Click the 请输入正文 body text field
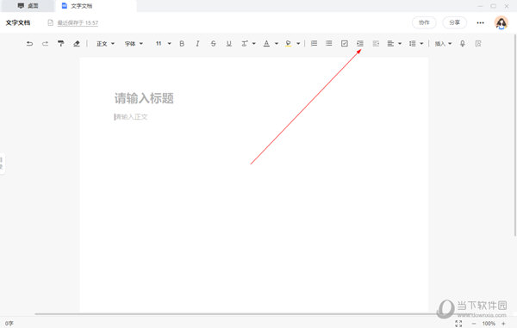Screen dimensions: 517x328 (x=131, y=117)
